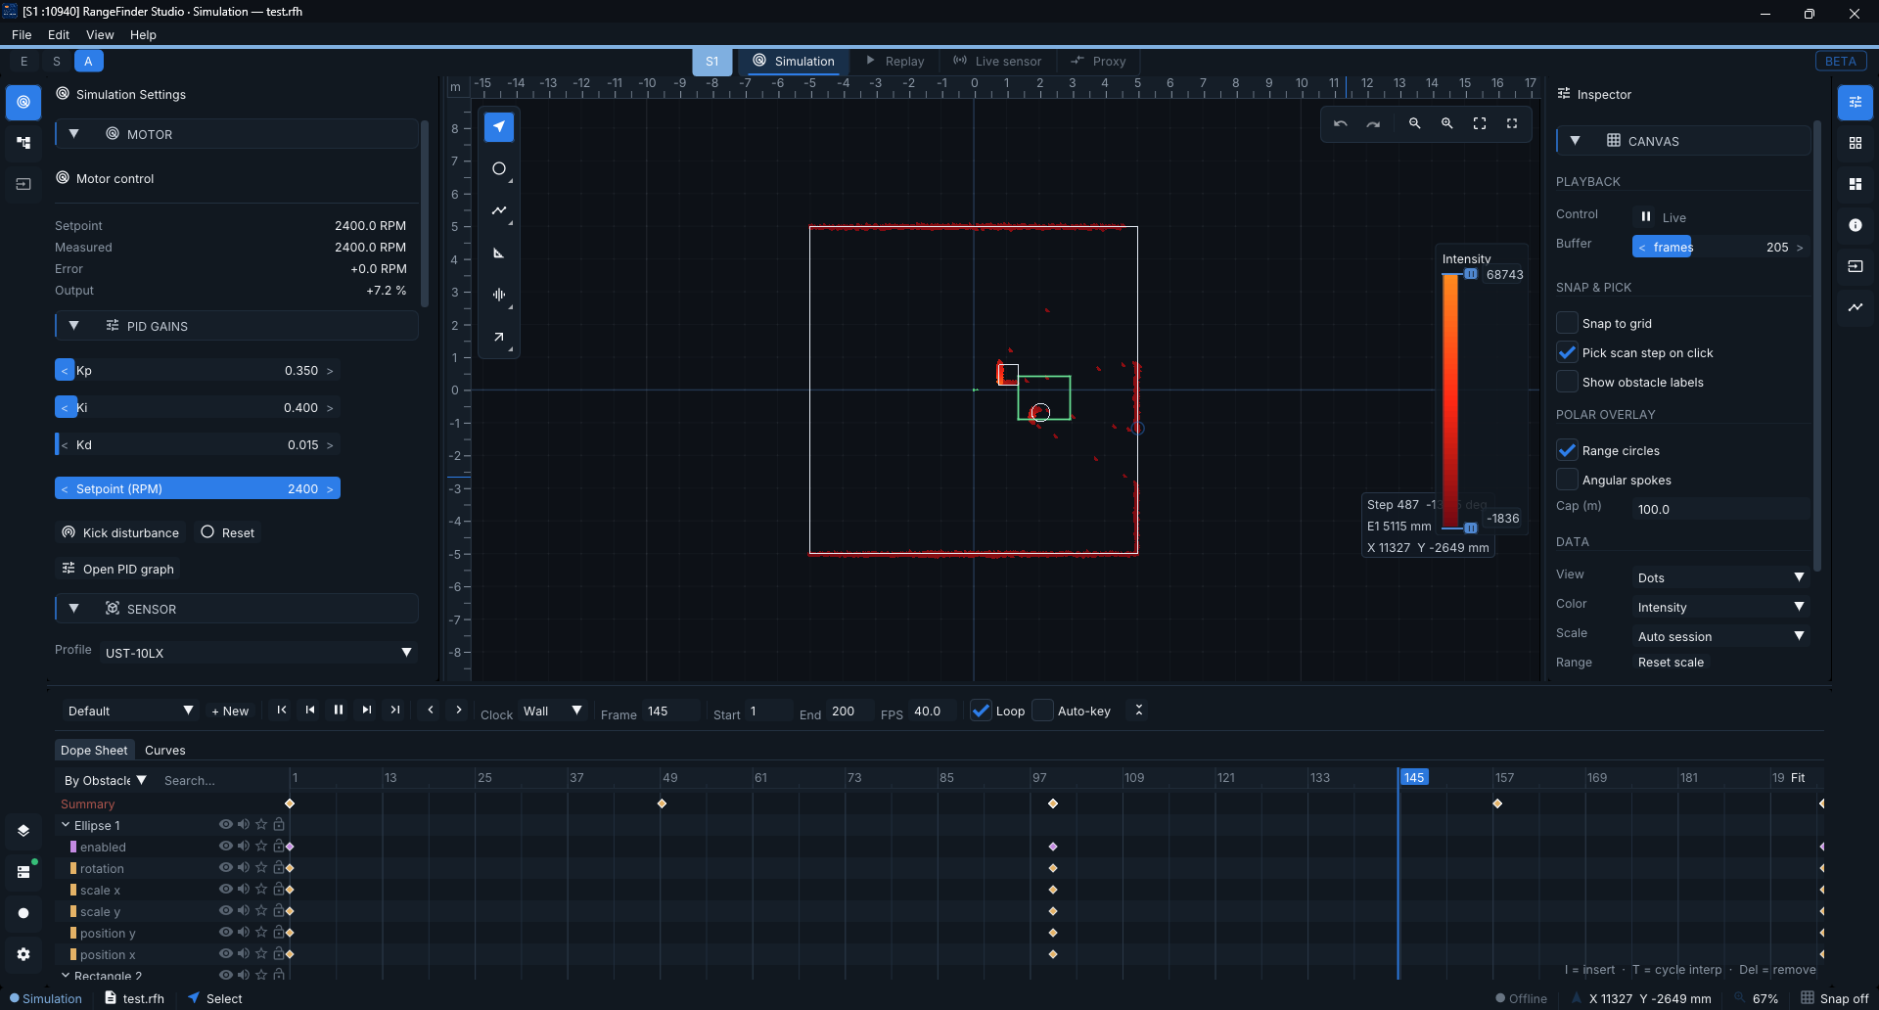Click Kick disturbance button
1879x1010 pixels.
coord(120,532)
